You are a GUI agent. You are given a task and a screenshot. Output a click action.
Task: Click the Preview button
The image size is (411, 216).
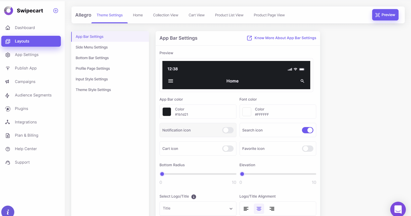[x=385, y=15]
